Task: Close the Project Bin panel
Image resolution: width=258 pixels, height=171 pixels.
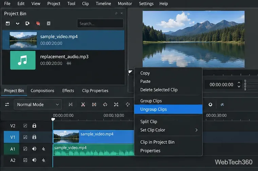Action: 122,13
